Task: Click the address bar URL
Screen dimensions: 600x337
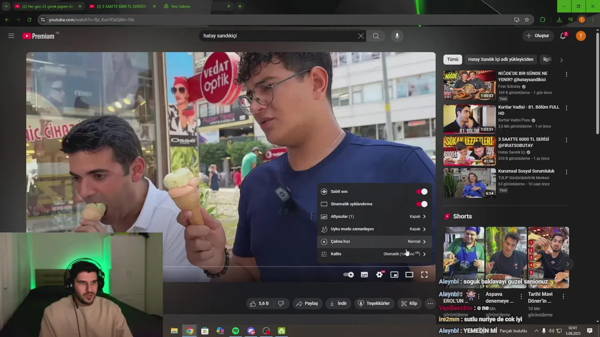Action: [91, 20]
